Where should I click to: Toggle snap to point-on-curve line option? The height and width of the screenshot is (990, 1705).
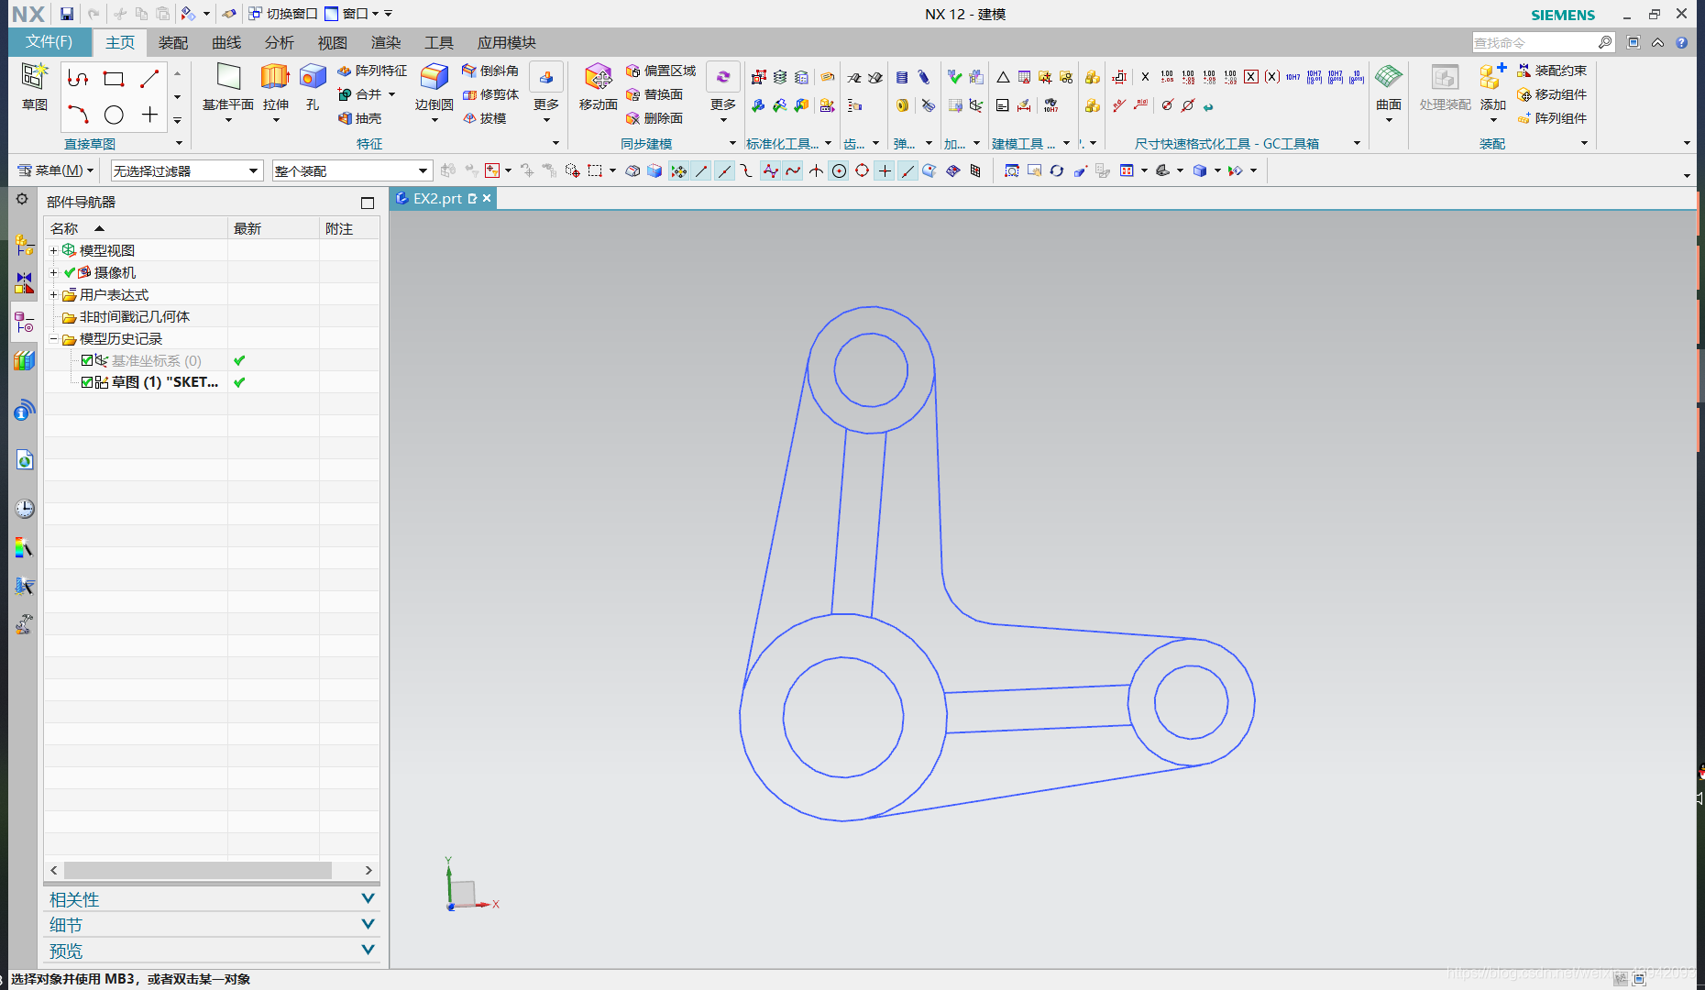tap(907, 170)
